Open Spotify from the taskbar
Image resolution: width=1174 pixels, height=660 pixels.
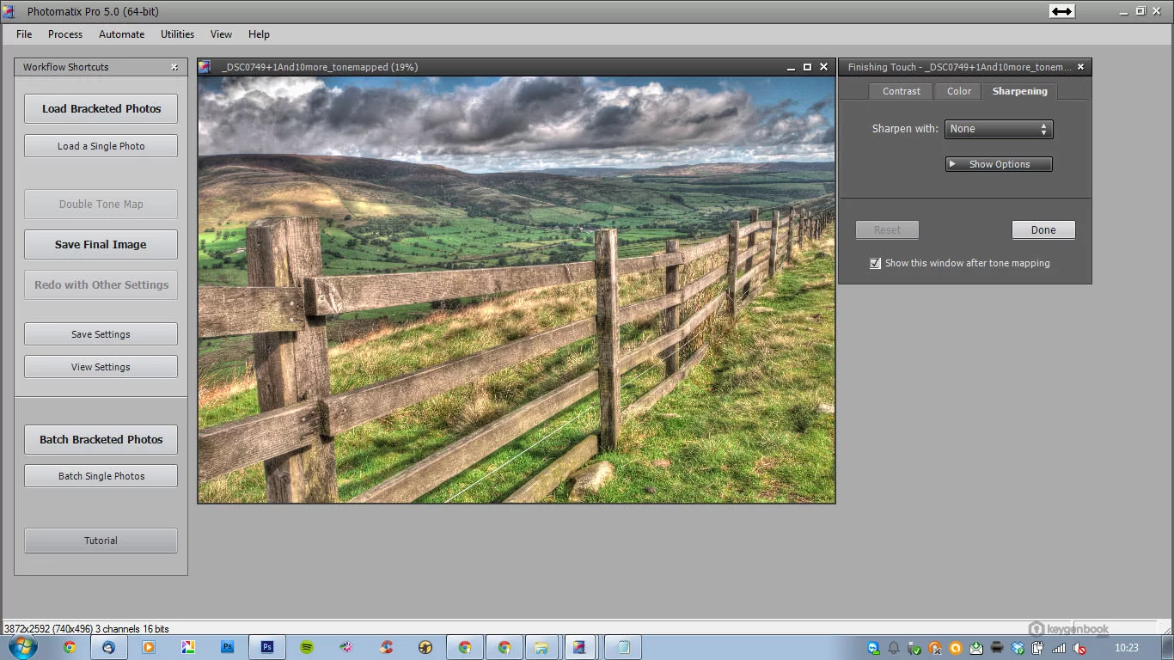[307, 648]
